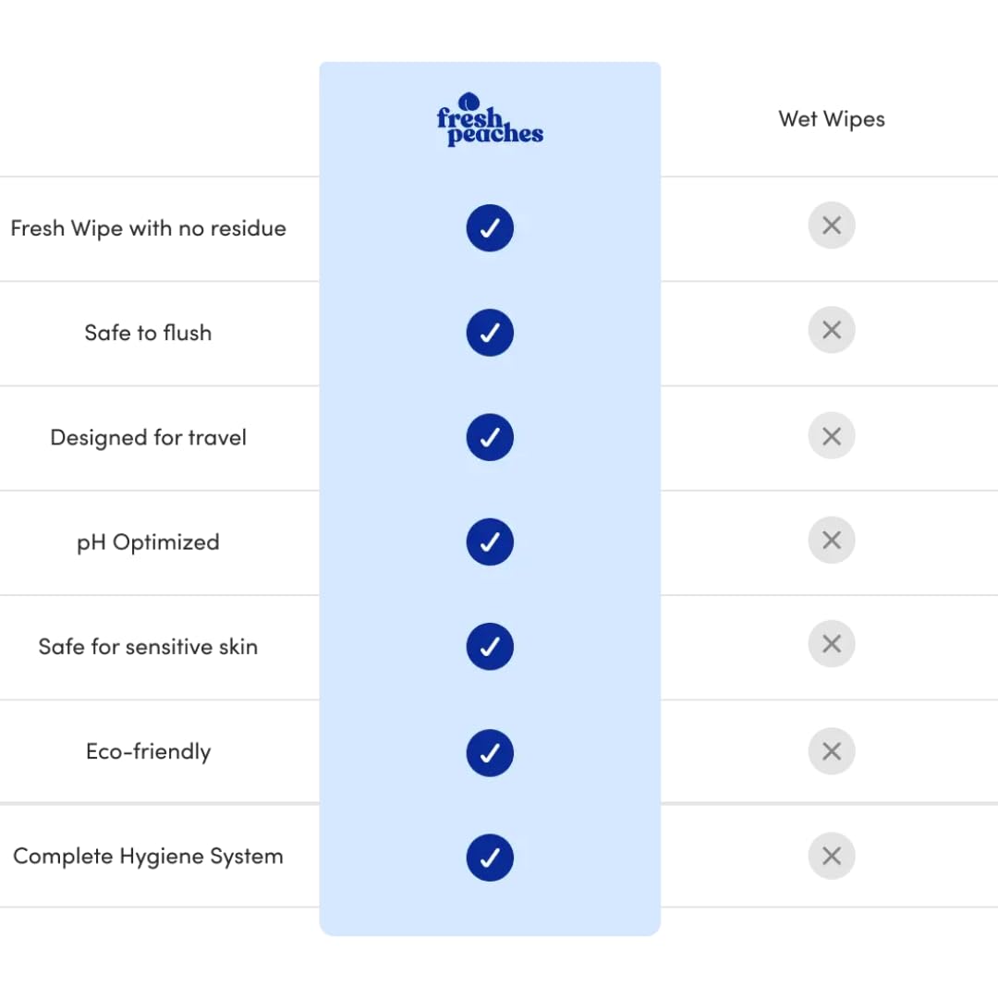Click the checkmark for Fresh Wipe with no residue
The image size is (998, 998).
(490, 228)
